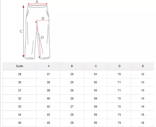Click value 91 in the C column
The width and height of the screenshot is (156, 127).
click(96, 74)
